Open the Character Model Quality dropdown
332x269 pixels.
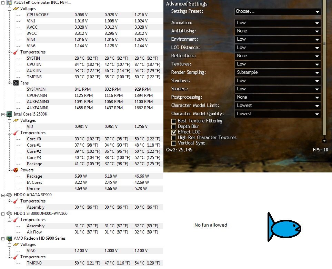278,114
